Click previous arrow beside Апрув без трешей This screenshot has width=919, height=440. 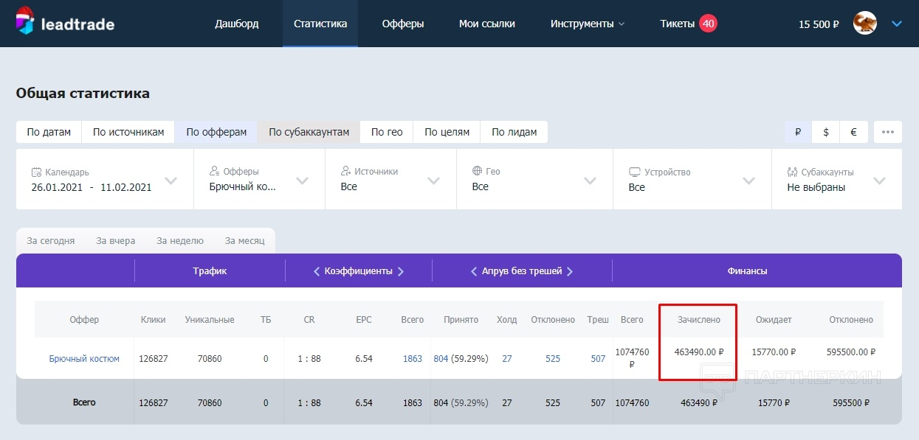474,271
